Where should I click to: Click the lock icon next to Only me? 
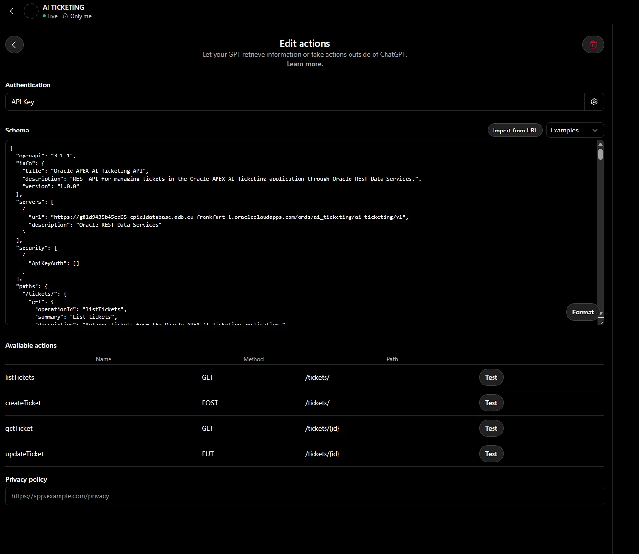coord(65,16)
